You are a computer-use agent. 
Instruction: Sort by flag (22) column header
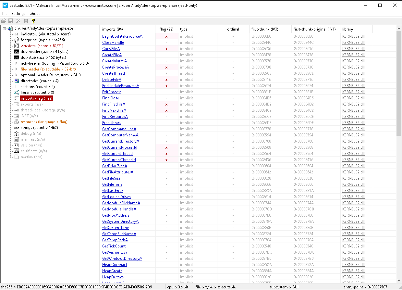pos(166,29)
